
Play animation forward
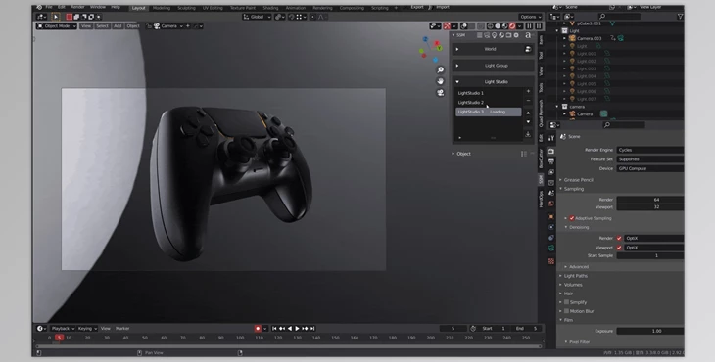pos(297,329)
